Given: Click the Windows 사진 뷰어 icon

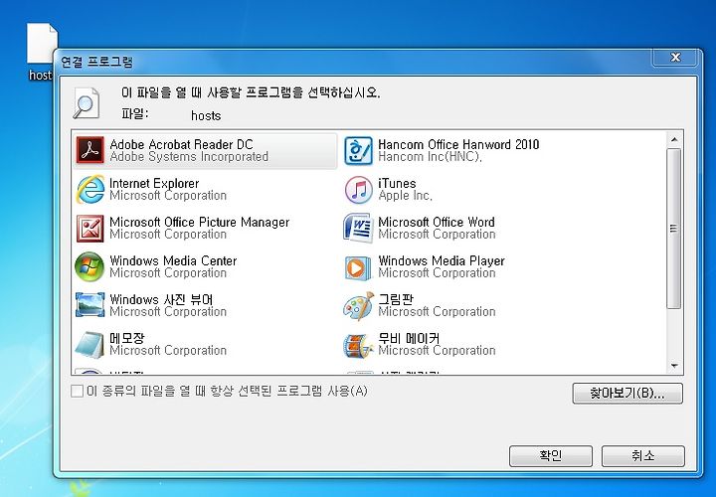Looking at the screenshot, I should pos(89,305).
